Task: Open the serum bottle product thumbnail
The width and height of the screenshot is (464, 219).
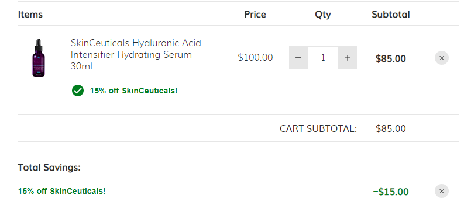Action: pyautogui.click(x=39, y=58)
